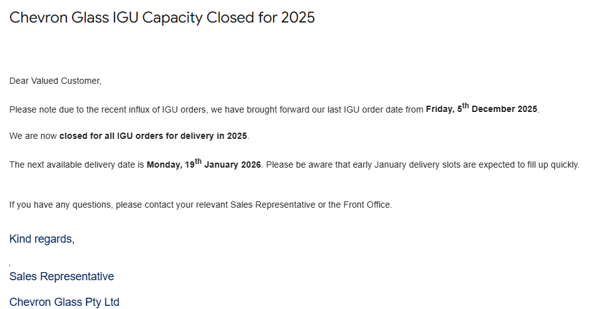The image size is (590, 309).
Task: Click "2025" in the subject heading
Action: 298,18
